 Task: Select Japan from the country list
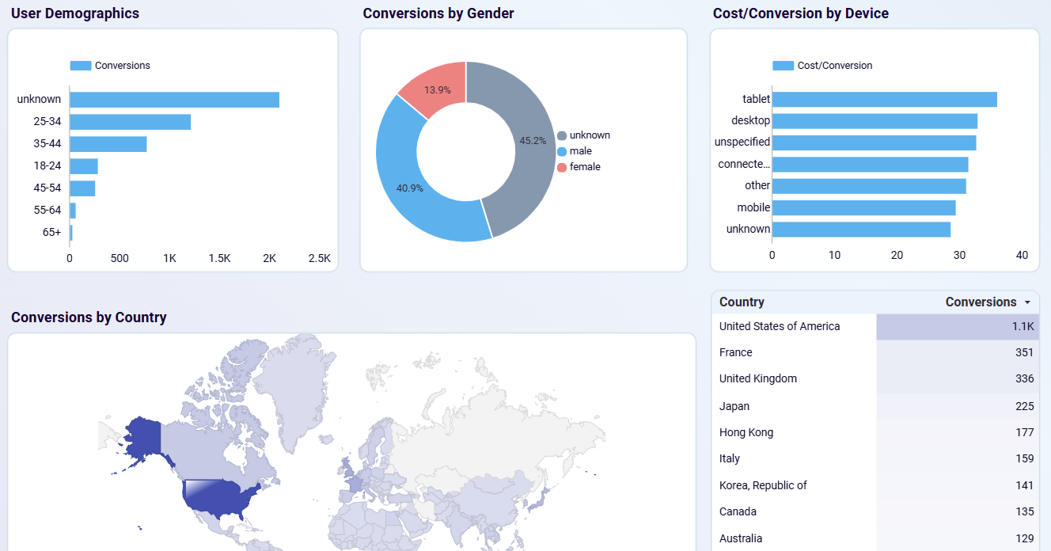tap(734, 405)
